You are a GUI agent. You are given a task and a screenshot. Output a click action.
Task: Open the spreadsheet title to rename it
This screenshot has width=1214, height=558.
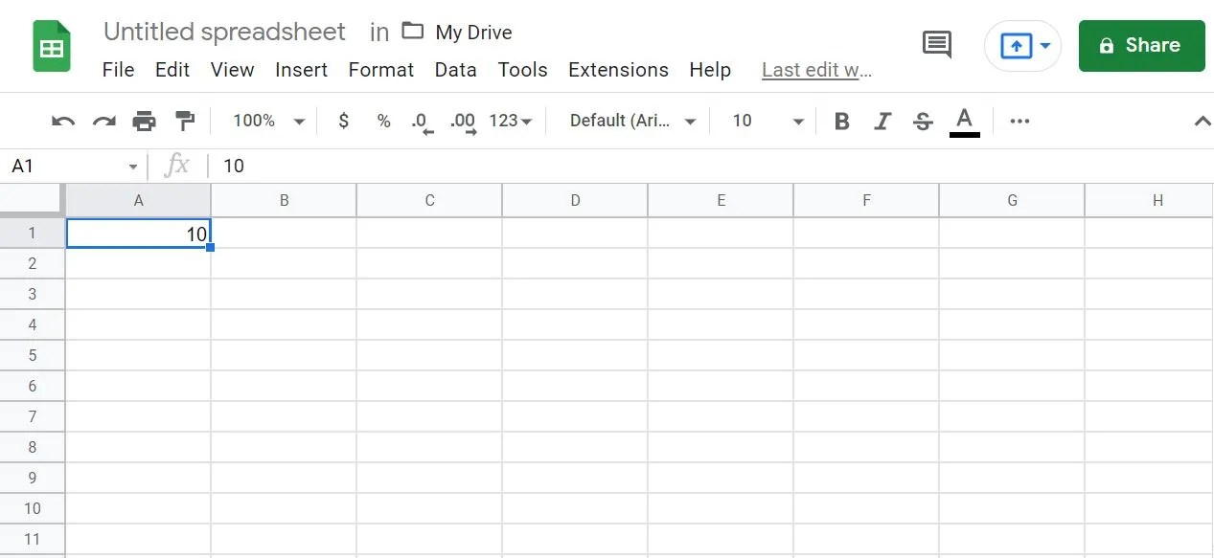224,31
